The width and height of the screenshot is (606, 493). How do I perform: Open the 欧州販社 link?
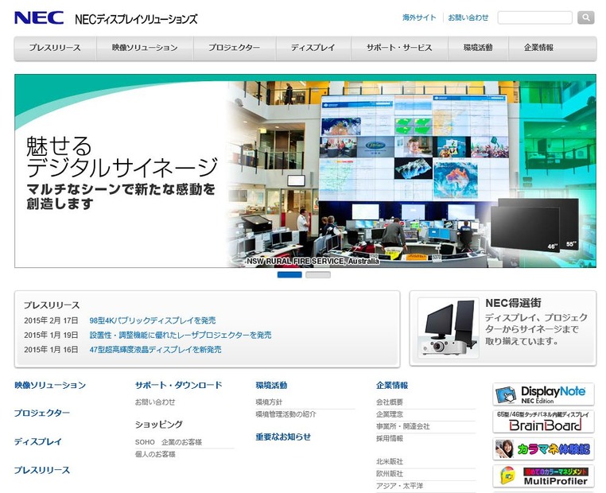tap(390, 474)
